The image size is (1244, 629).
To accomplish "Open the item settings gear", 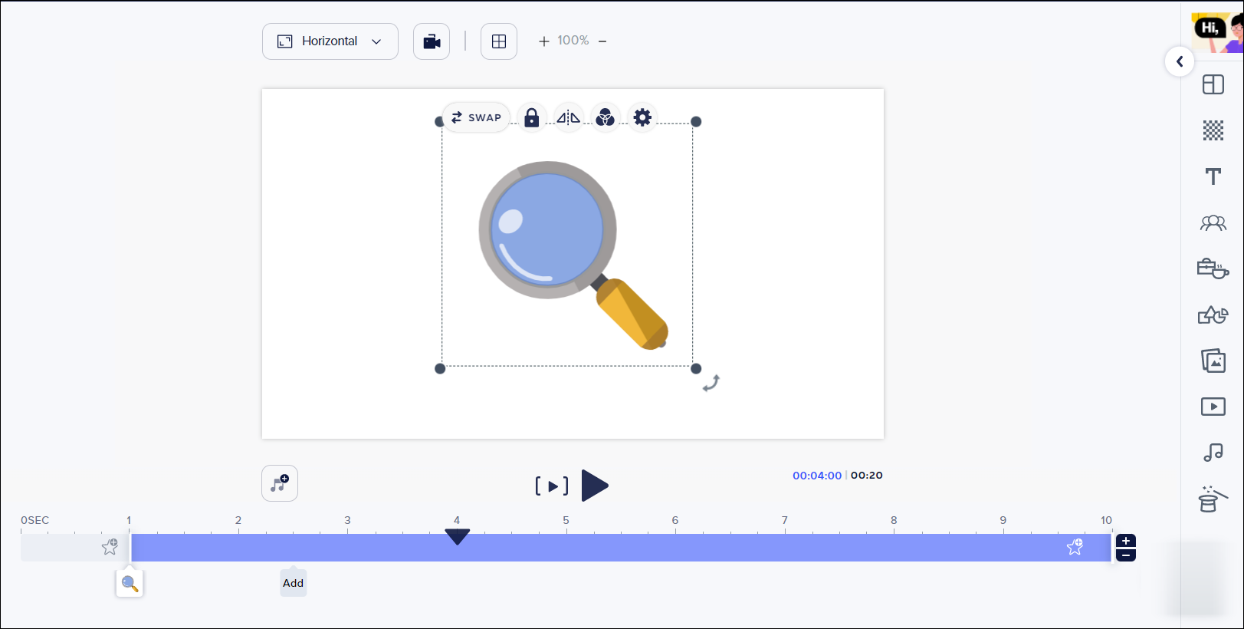I will [642, 117].
